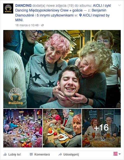Viewport: 124px width, 160px height.
Task: Open the pink profile selector avatar
Action: (x=115, y=154)
